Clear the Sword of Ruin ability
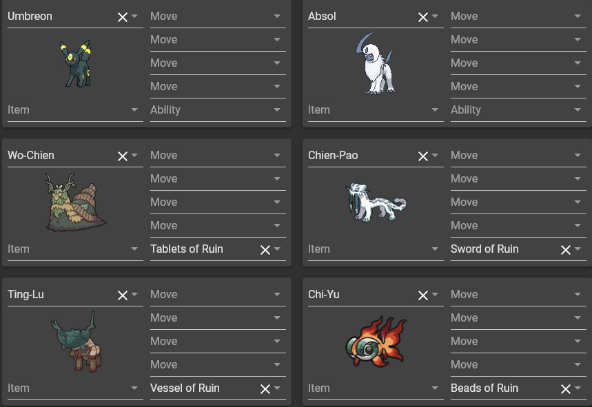The image size is (592, 407). tap(566, 250)
